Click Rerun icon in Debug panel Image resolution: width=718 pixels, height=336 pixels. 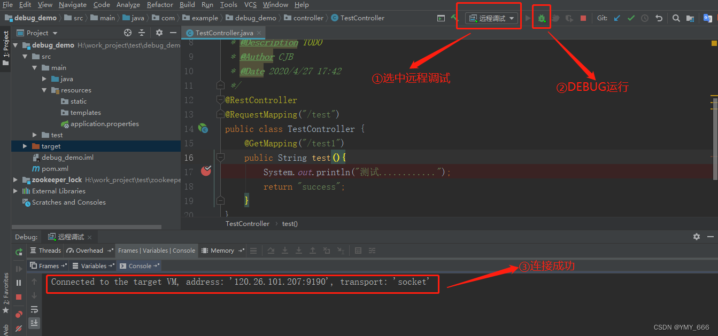(x=19, y=252)
